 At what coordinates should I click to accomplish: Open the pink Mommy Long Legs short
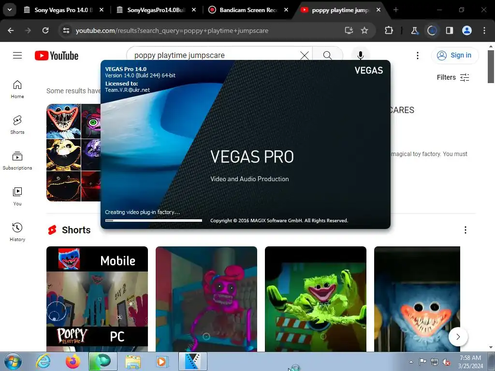pos(206,299)
